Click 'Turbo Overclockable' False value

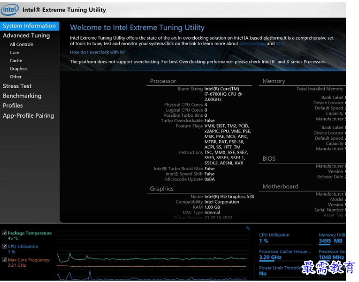(210, 120)
